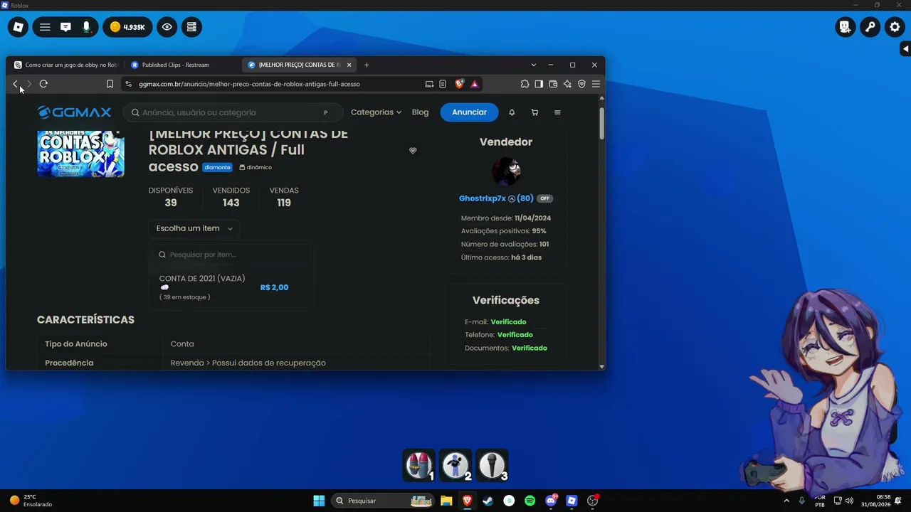Open the tab search dropdown chevron
This screenshot has width=911, height=512.
point(533,65)
